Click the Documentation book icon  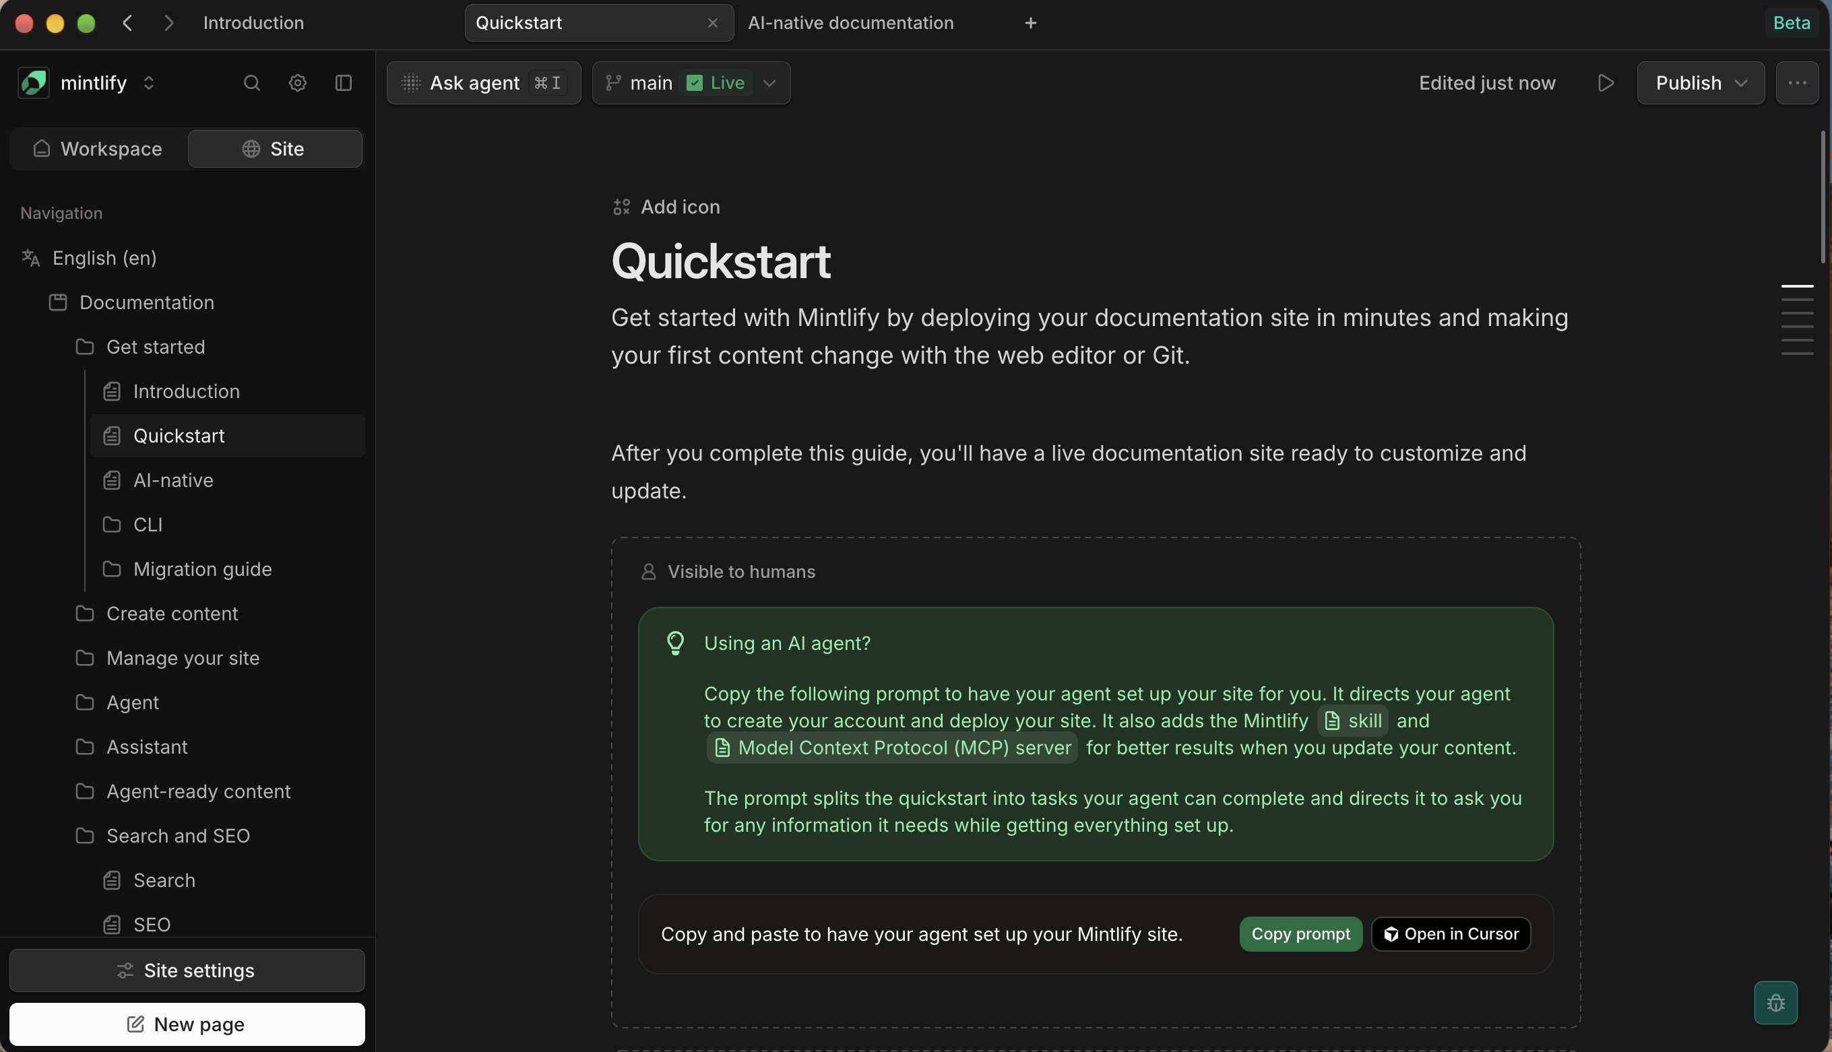point(58,302)
